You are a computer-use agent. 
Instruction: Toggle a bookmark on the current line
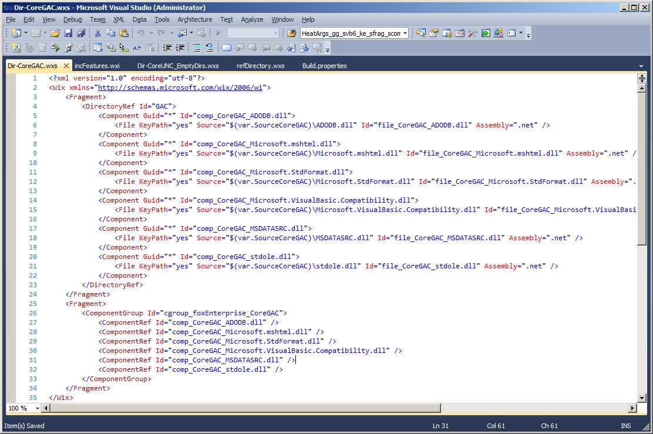pos(227,48)
